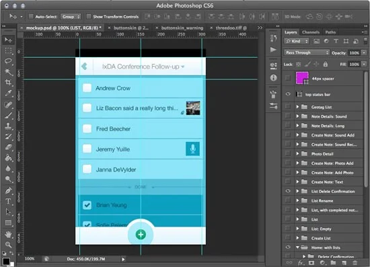Switch to the threedoo.tiff document tab

[x=231, y=28]
